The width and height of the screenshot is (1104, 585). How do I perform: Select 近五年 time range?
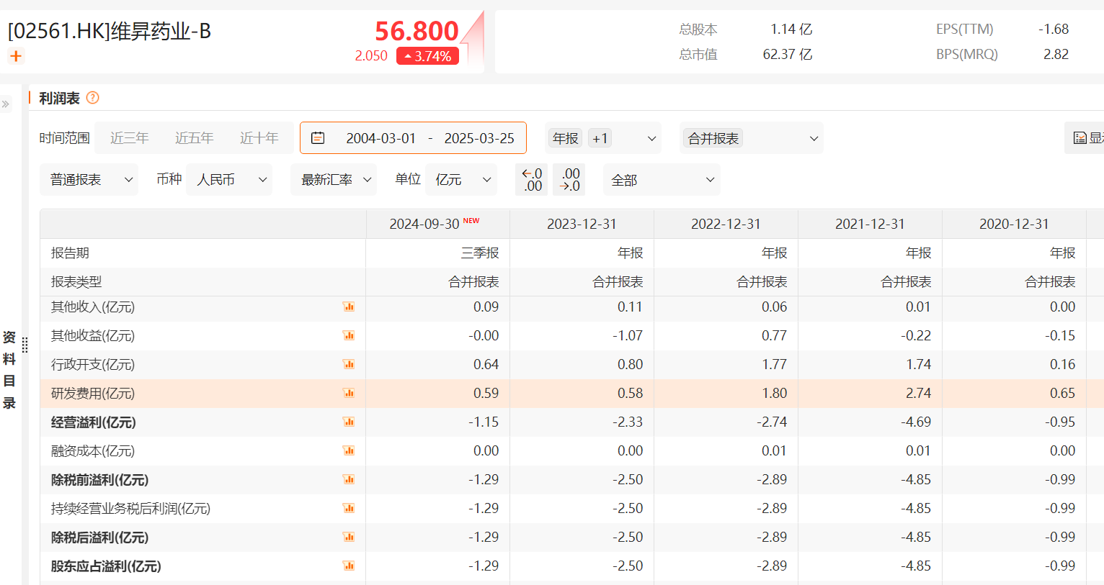click(x=195, y=138)
